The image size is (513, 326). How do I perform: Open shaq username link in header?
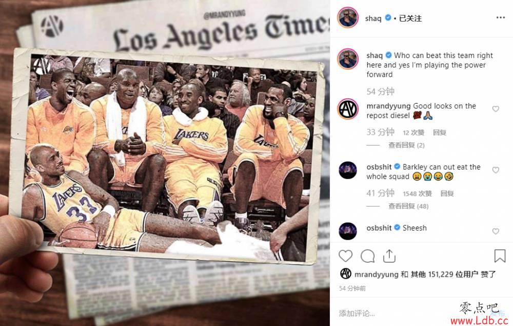pyautogui.click(x=373, y=18)
